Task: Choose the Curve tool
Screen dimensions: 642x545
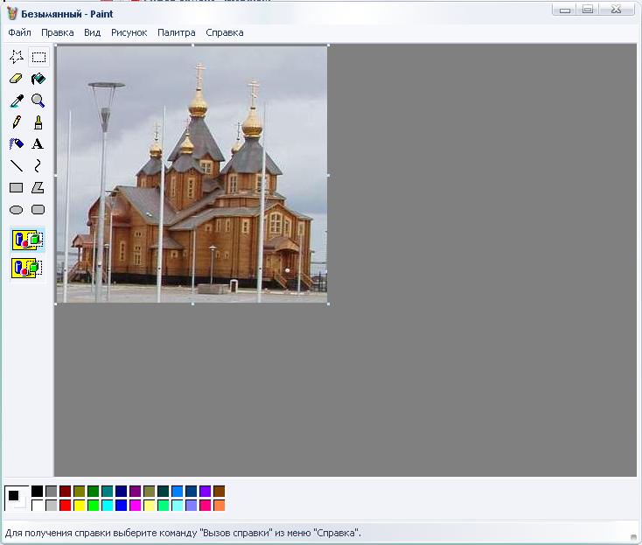Action: (x=38, y=165)
